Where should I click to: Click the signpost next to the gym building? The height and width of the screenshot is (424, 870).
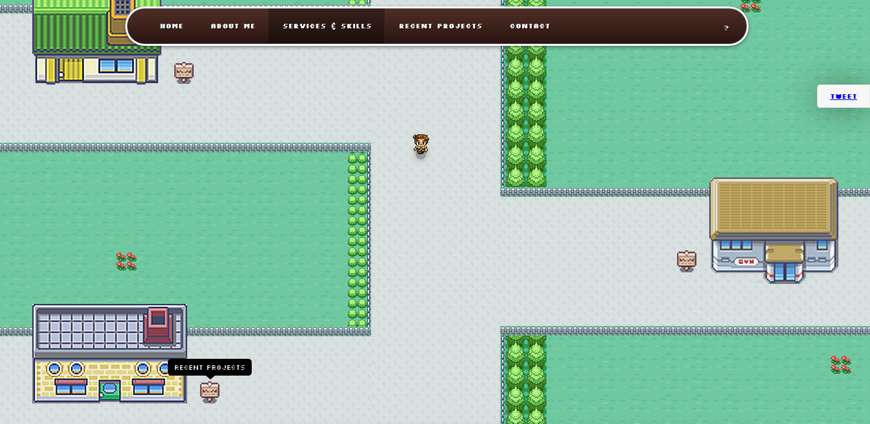tap(687, 261)
